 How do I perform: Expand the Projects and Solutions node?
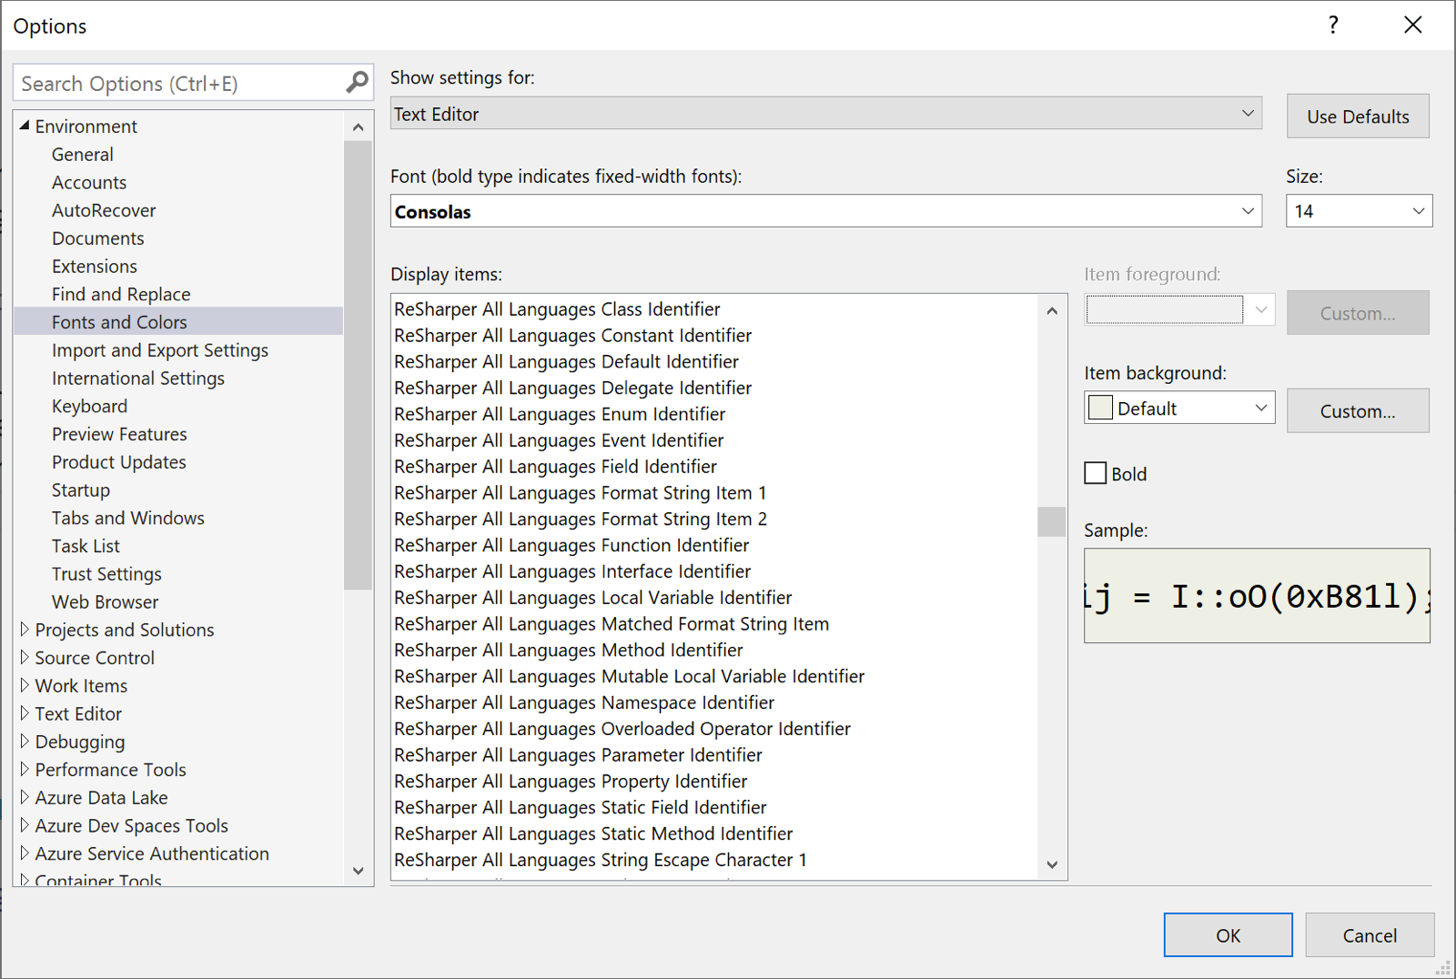25,630
